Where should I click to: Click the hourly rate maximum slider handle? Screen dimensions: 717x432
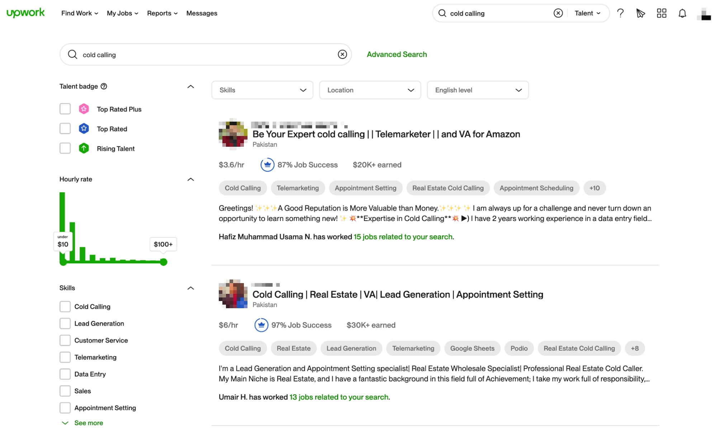point(164,262)
